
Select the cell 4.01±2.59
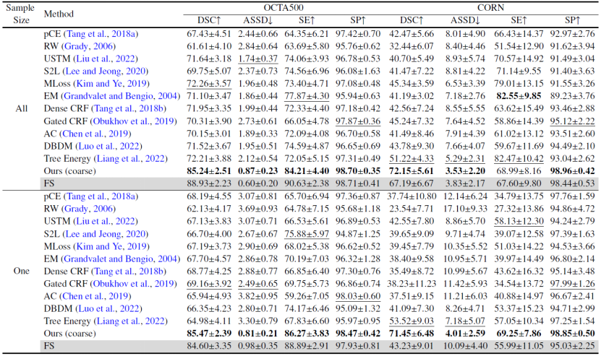[x=465, y=334]
